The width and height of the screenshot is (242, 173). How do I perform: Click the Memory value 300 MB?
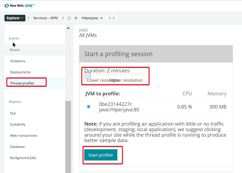[x=218, y=107]
